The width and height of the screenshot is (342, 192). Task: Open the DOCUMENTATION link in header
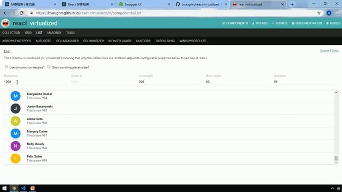coord(307,23)
